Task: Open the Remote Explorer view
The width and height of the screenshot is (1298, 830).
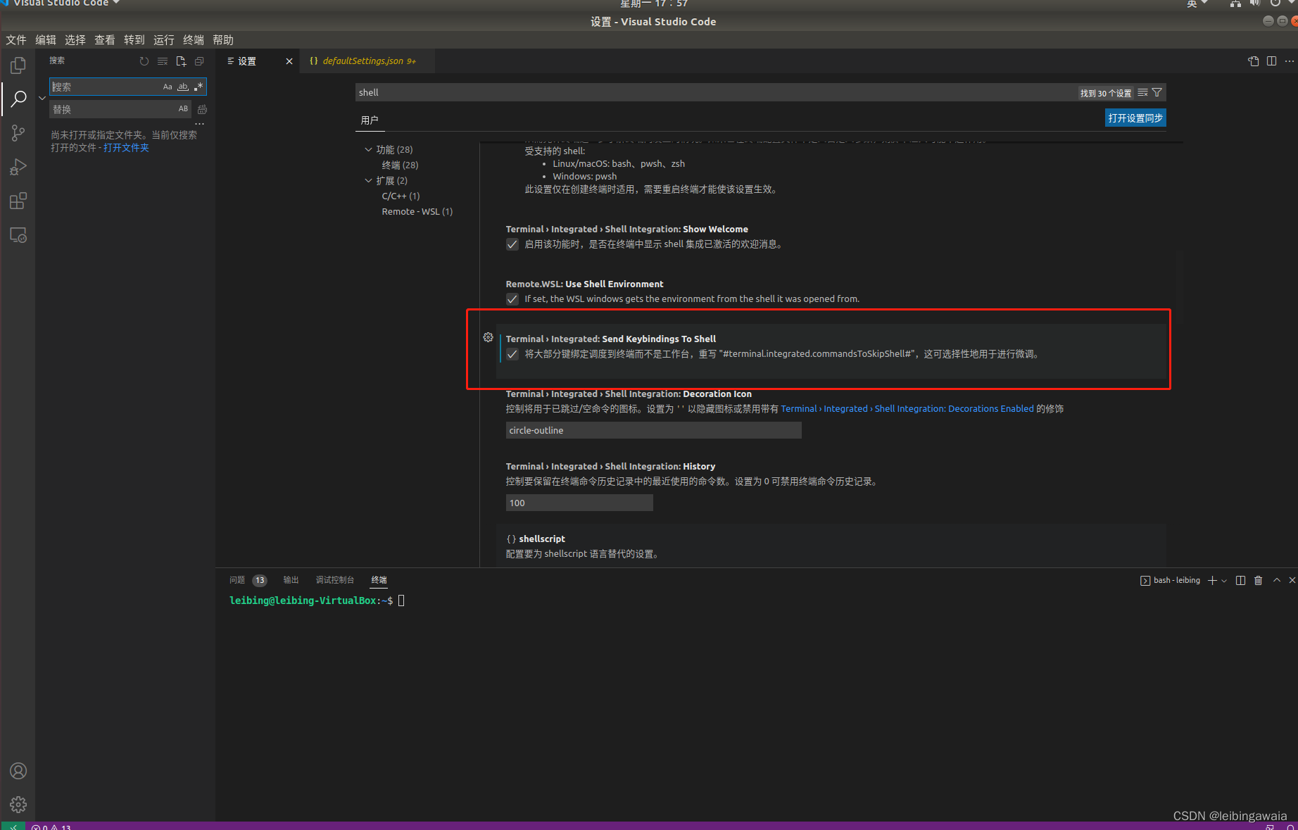Action: 18,235
